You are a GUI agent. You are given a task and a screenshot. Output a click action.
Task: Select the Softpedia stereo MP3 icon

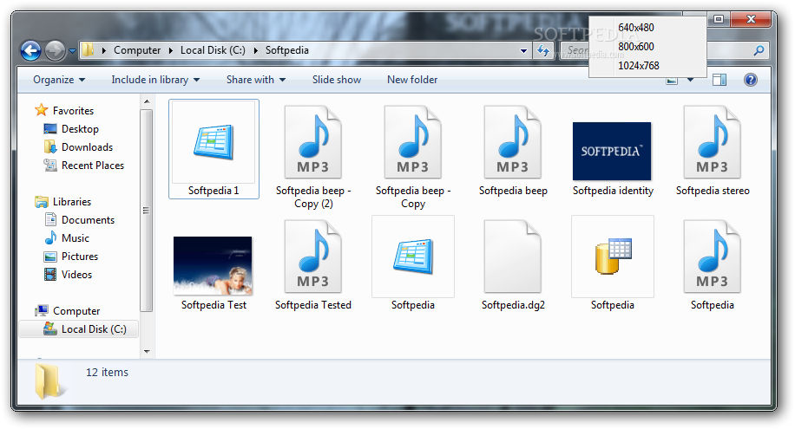[x=713, y=142]
